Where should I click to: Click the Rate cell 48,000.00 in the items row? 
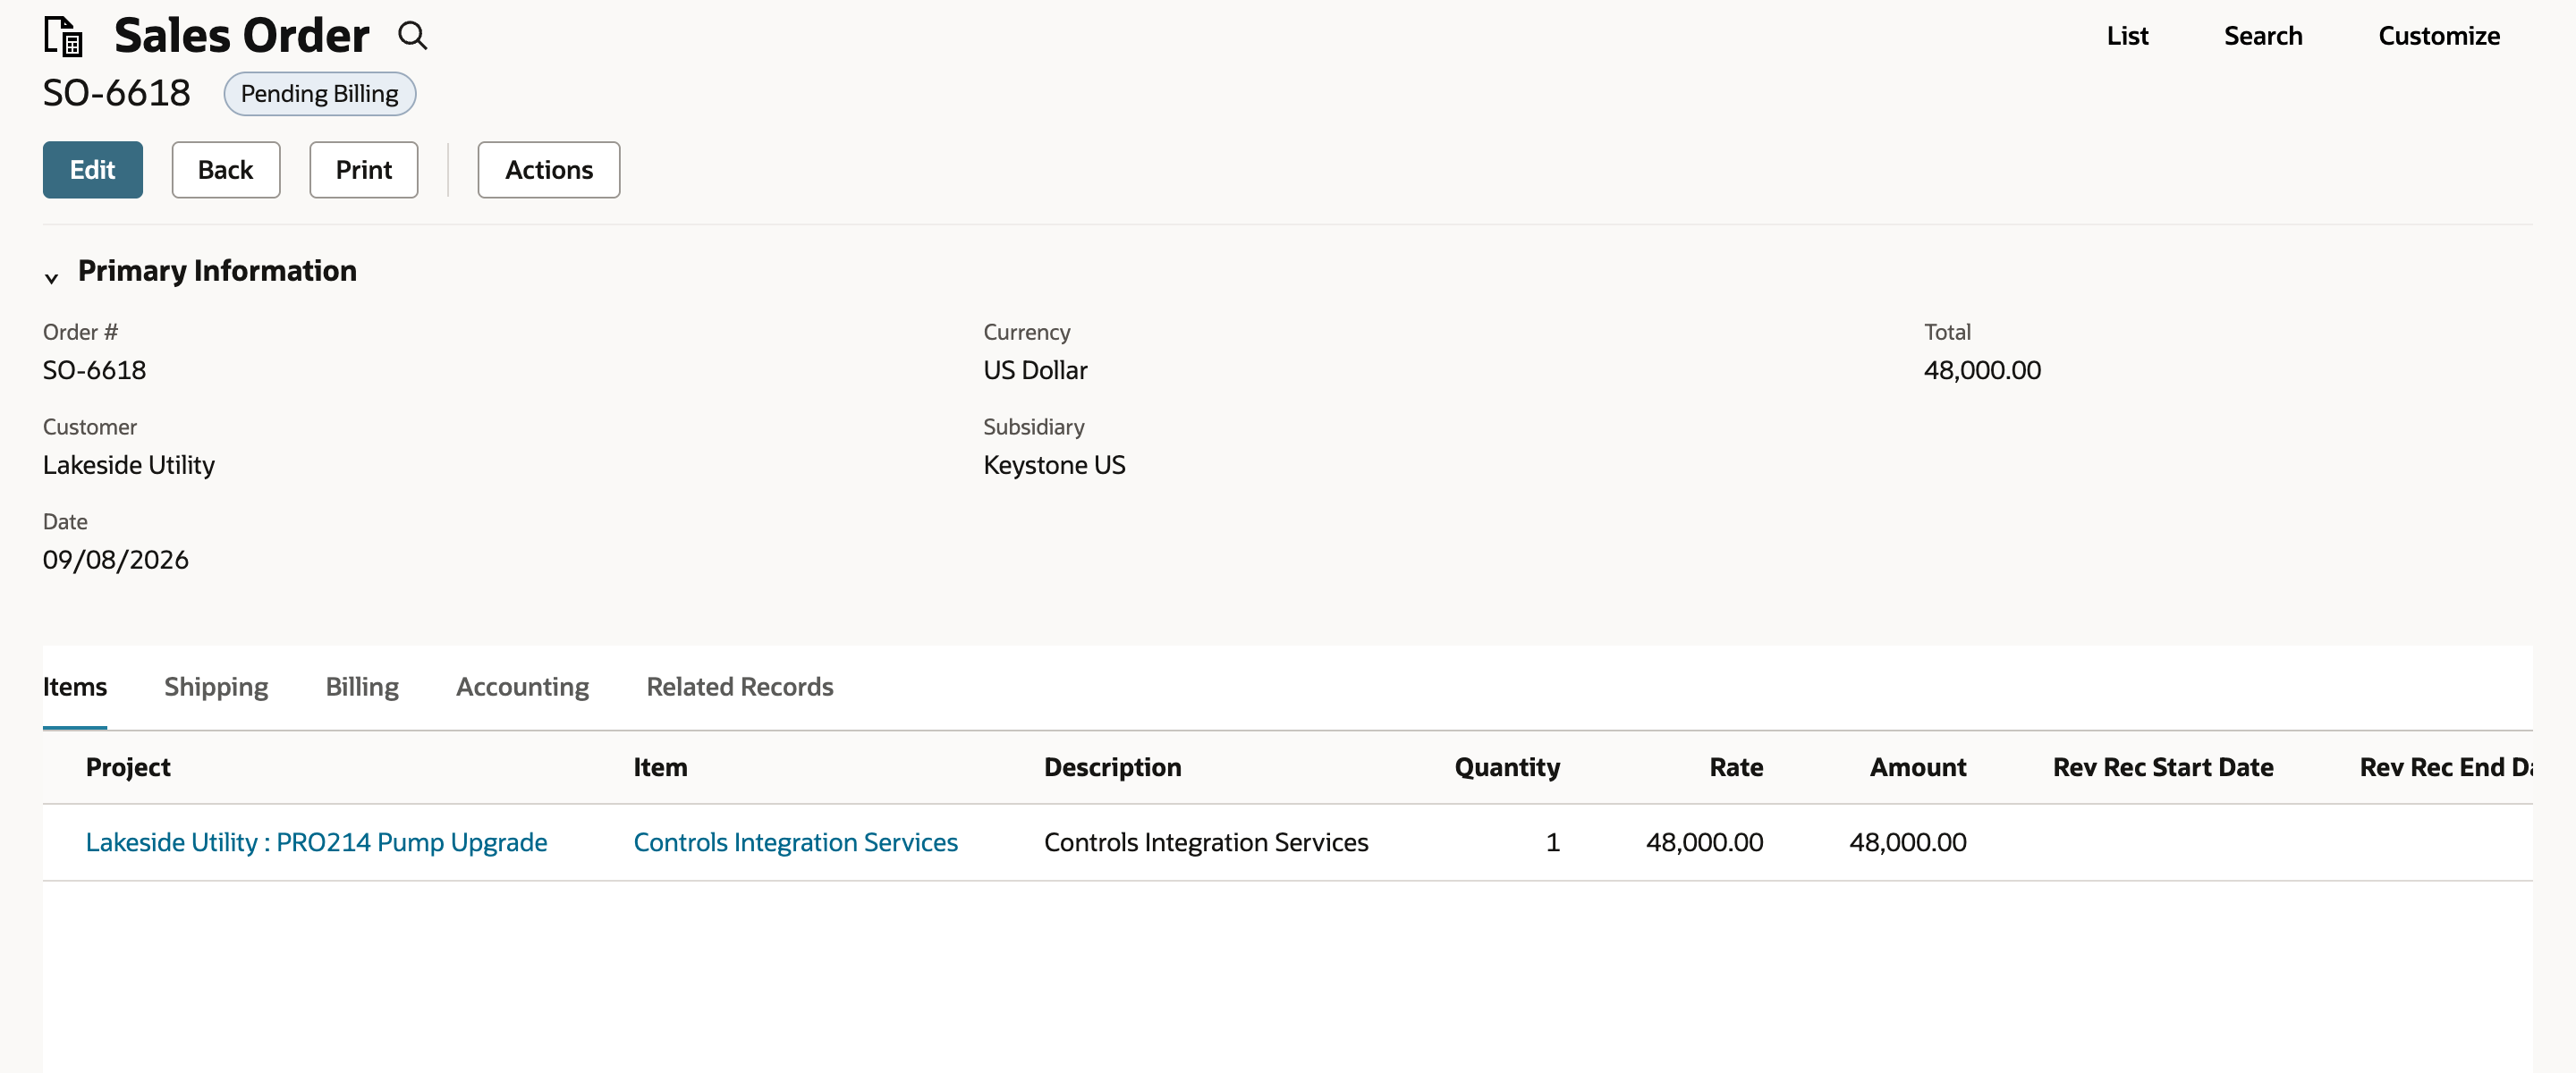1705,843
